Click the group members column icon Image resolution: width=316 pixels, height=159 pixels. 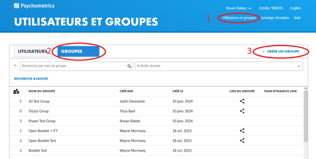click(16, 91)
